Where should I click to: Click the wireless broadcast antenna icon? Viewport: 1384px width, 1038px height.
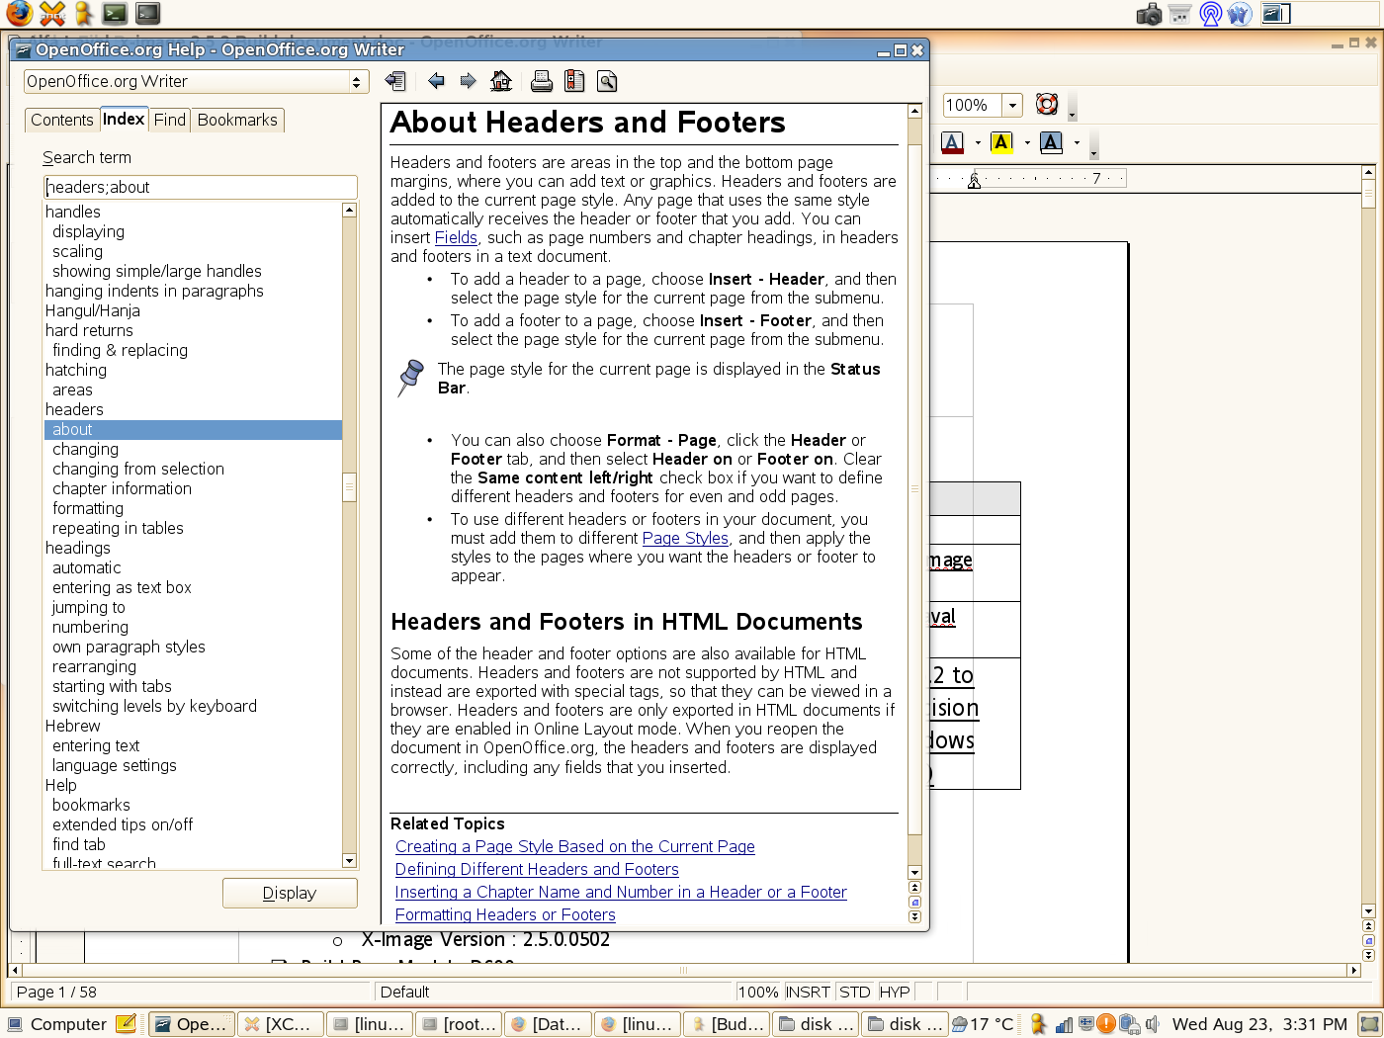(x=1210, y=14)
